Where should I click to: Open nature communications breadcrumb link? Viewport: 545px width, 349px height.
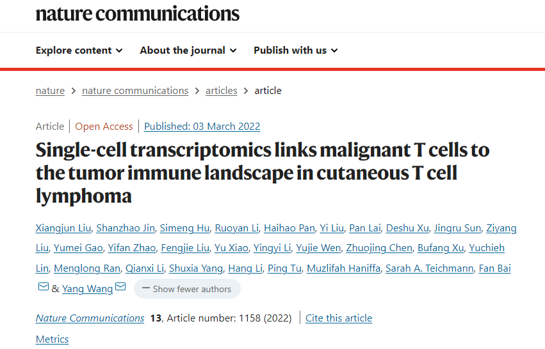[x=135, y=91]
